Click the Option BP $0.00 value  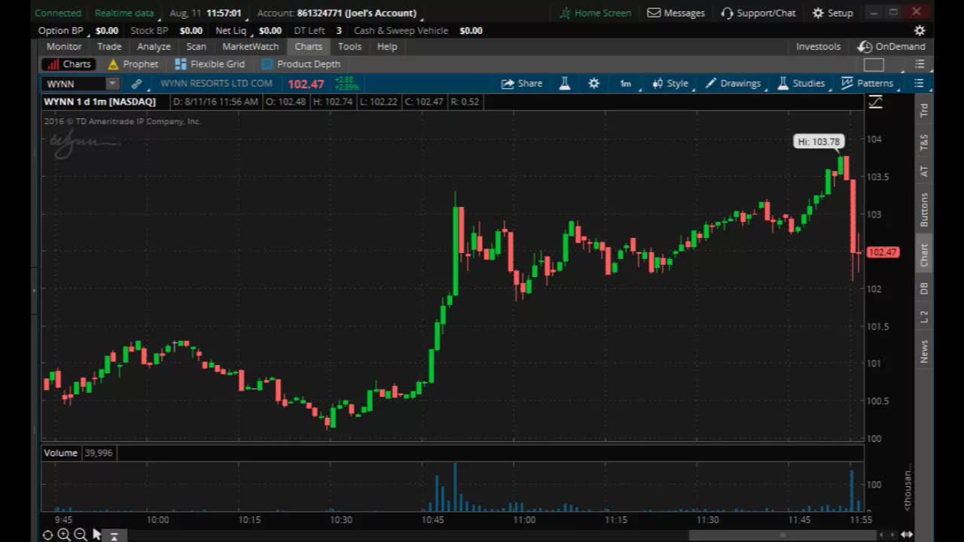click(107, 31)
